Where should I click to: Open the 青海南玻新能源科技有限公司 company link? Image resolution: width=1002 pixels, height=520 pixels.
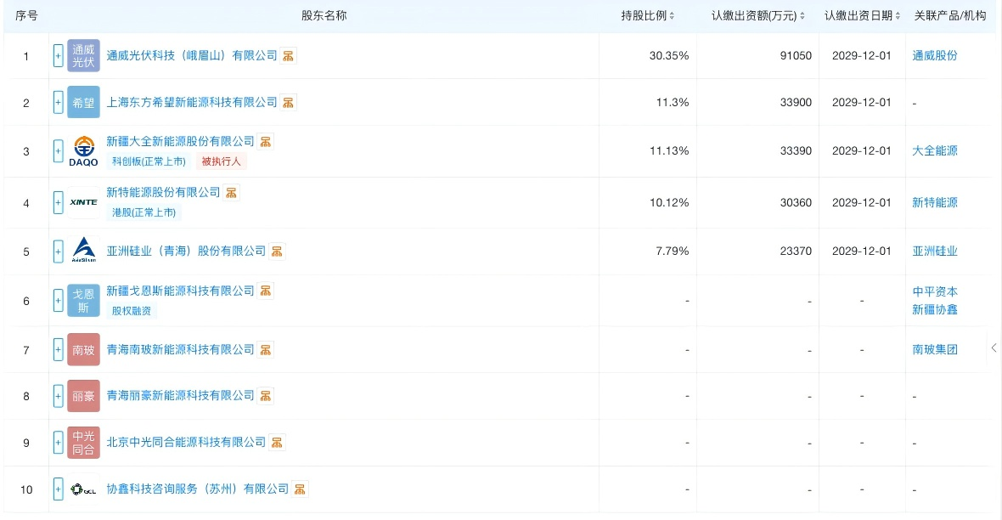(x=180, y=349)
